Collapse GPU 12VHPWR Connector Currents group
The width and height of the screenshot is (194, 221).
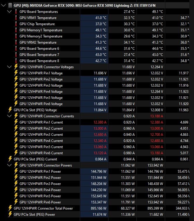(x=9, y=116)
